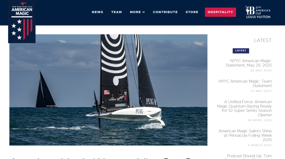Screen dimensions: 285x159
Task: Go to the TEAM page
Action: point(116,12)
